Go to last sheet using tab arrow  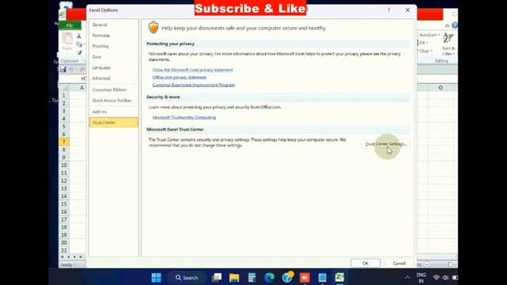click(x=81, y=256)
